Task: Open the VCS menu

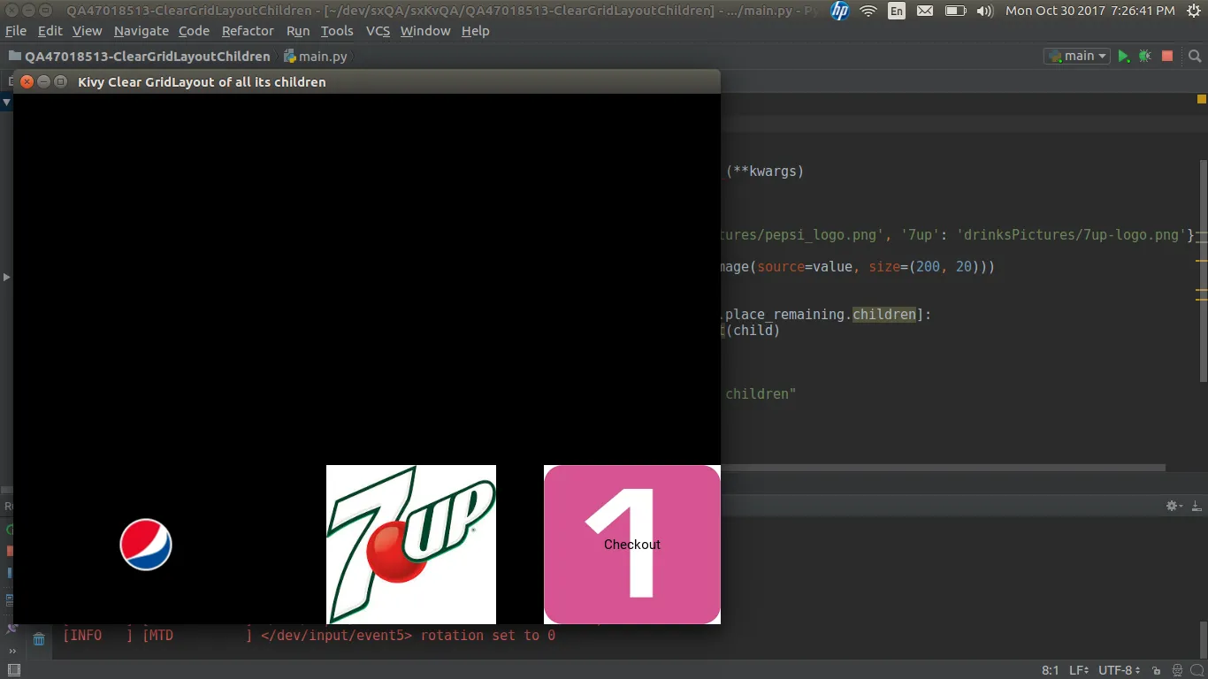Action: (378, 31)
